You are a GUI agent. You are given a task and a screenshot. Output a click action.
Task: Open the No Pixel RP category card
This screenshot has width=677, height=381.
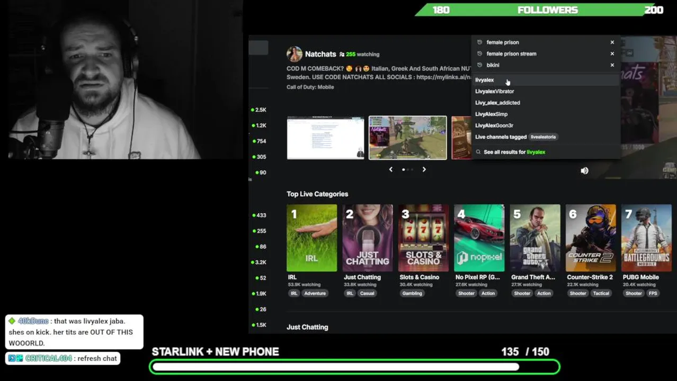click(479, 238)
